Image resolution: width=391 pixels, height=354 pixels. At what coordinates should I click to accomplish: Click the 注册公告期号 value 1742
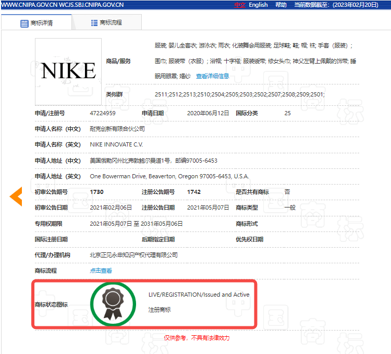point(194,192)
